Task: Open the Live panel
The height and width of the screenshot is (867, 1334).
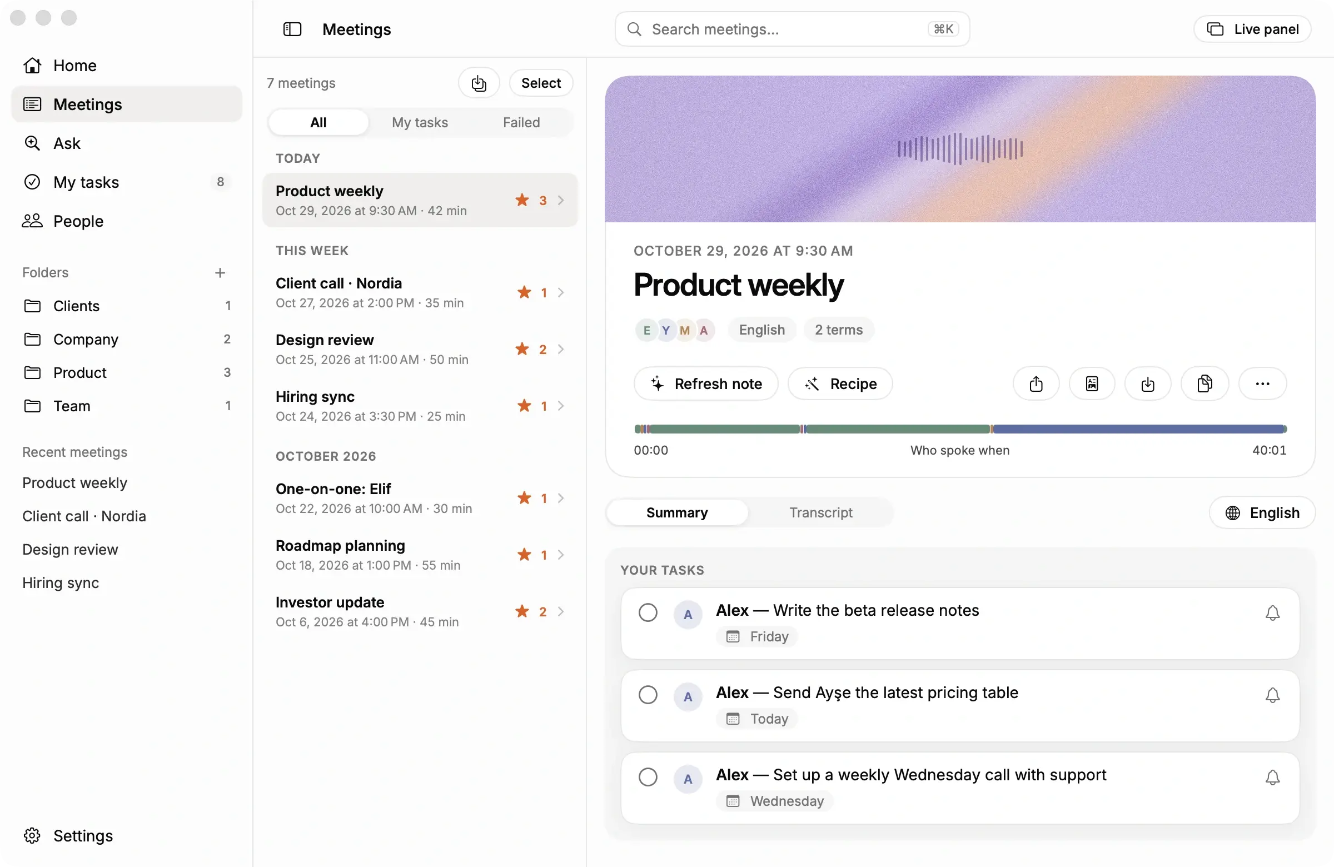Action: pos(1252,29)
